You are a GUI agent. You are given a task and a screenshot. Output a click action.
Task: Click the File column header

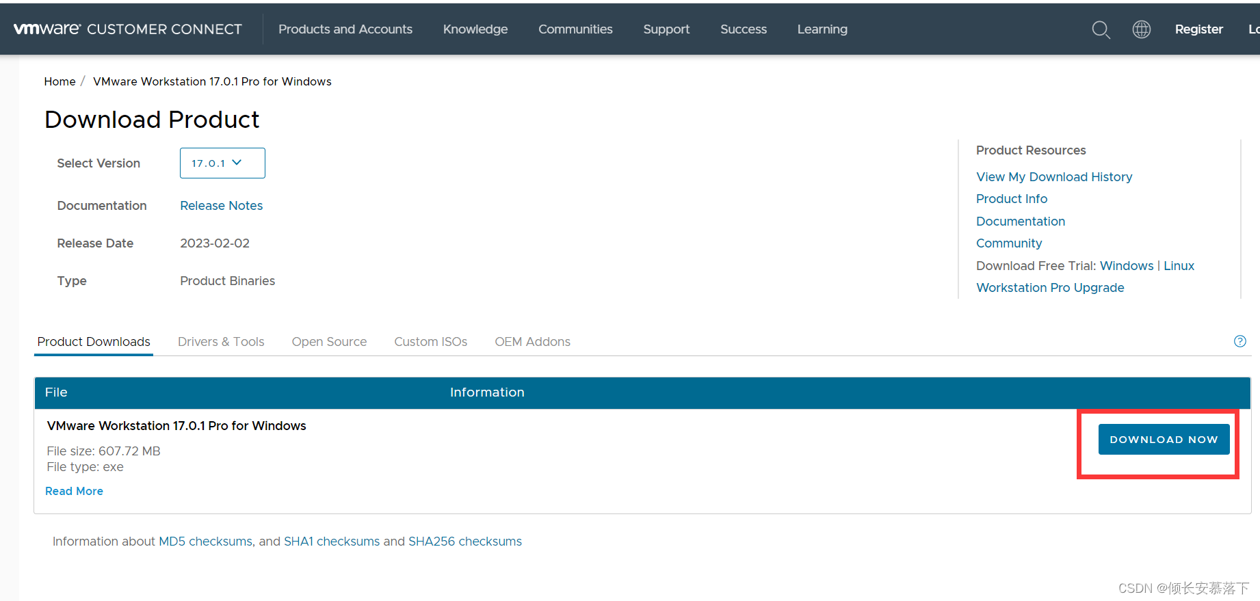(56, 392)
